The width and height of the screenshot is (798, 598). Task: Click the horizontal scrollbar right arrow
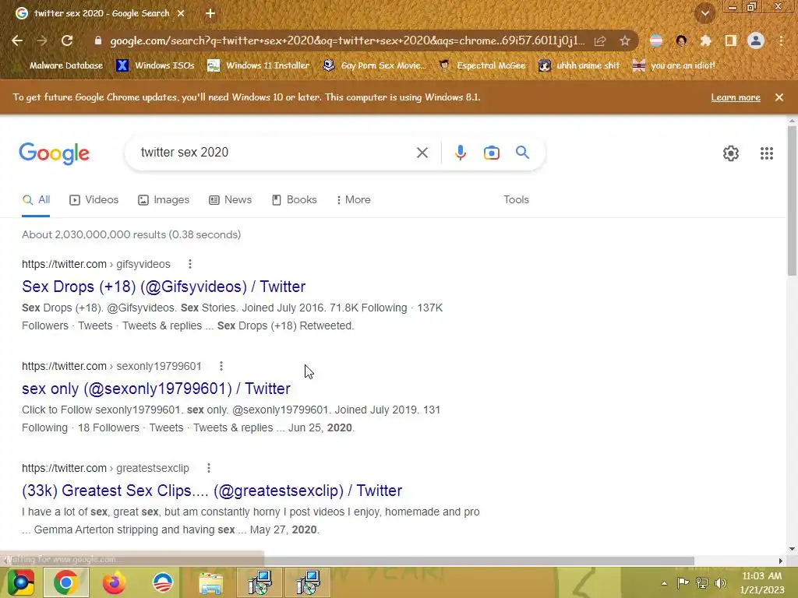coord(780,561)
